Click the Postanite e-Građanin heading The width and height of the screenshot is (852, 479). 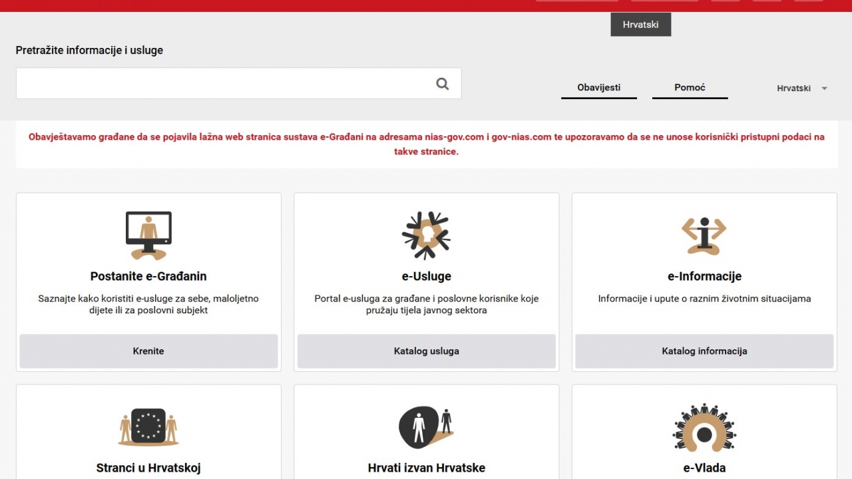pyautogui.click(x=148, y=276)
